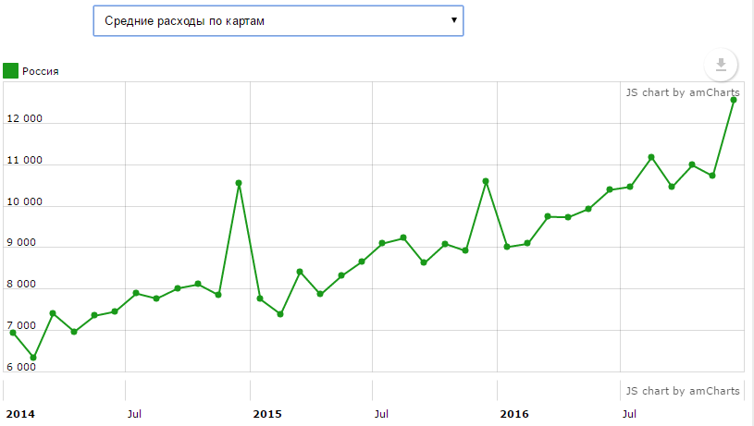Screen dimensions: 754x426
Task: Select the lowest data point near 6 000
Action: (x=33, y=358)
